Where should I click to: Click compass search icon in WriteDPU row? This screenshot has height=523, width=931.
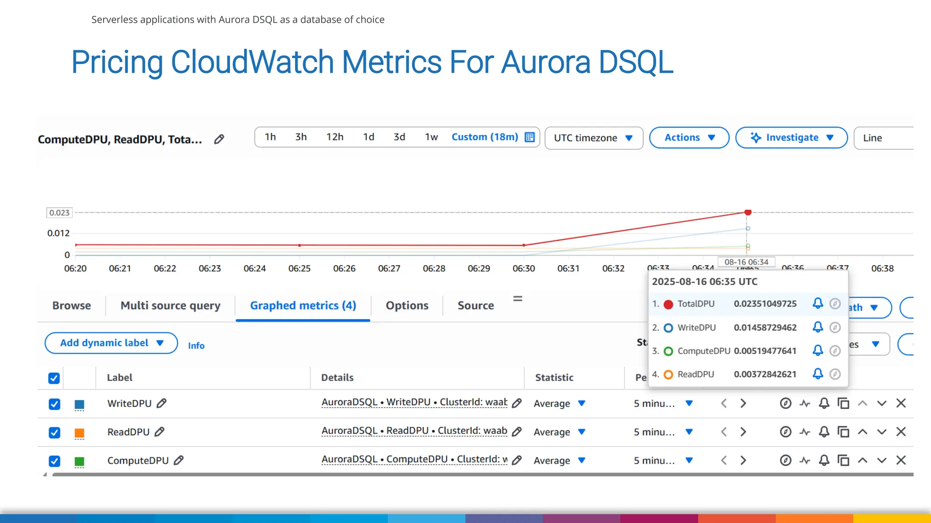tap(786, 403)
